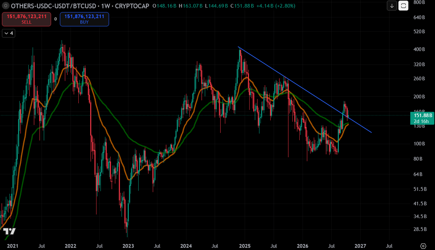Screen dimensions: 435x250
Task: Click the 200 B price axis label
Action: coord(419,97)
